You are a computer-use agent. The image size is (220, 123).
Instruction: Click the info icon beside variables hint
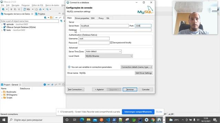point(69,67)
